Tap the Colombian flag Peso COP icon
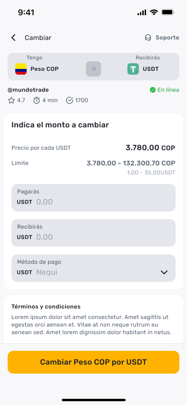The width and height of the screenshot is (187, 405). tap(21, 69)
